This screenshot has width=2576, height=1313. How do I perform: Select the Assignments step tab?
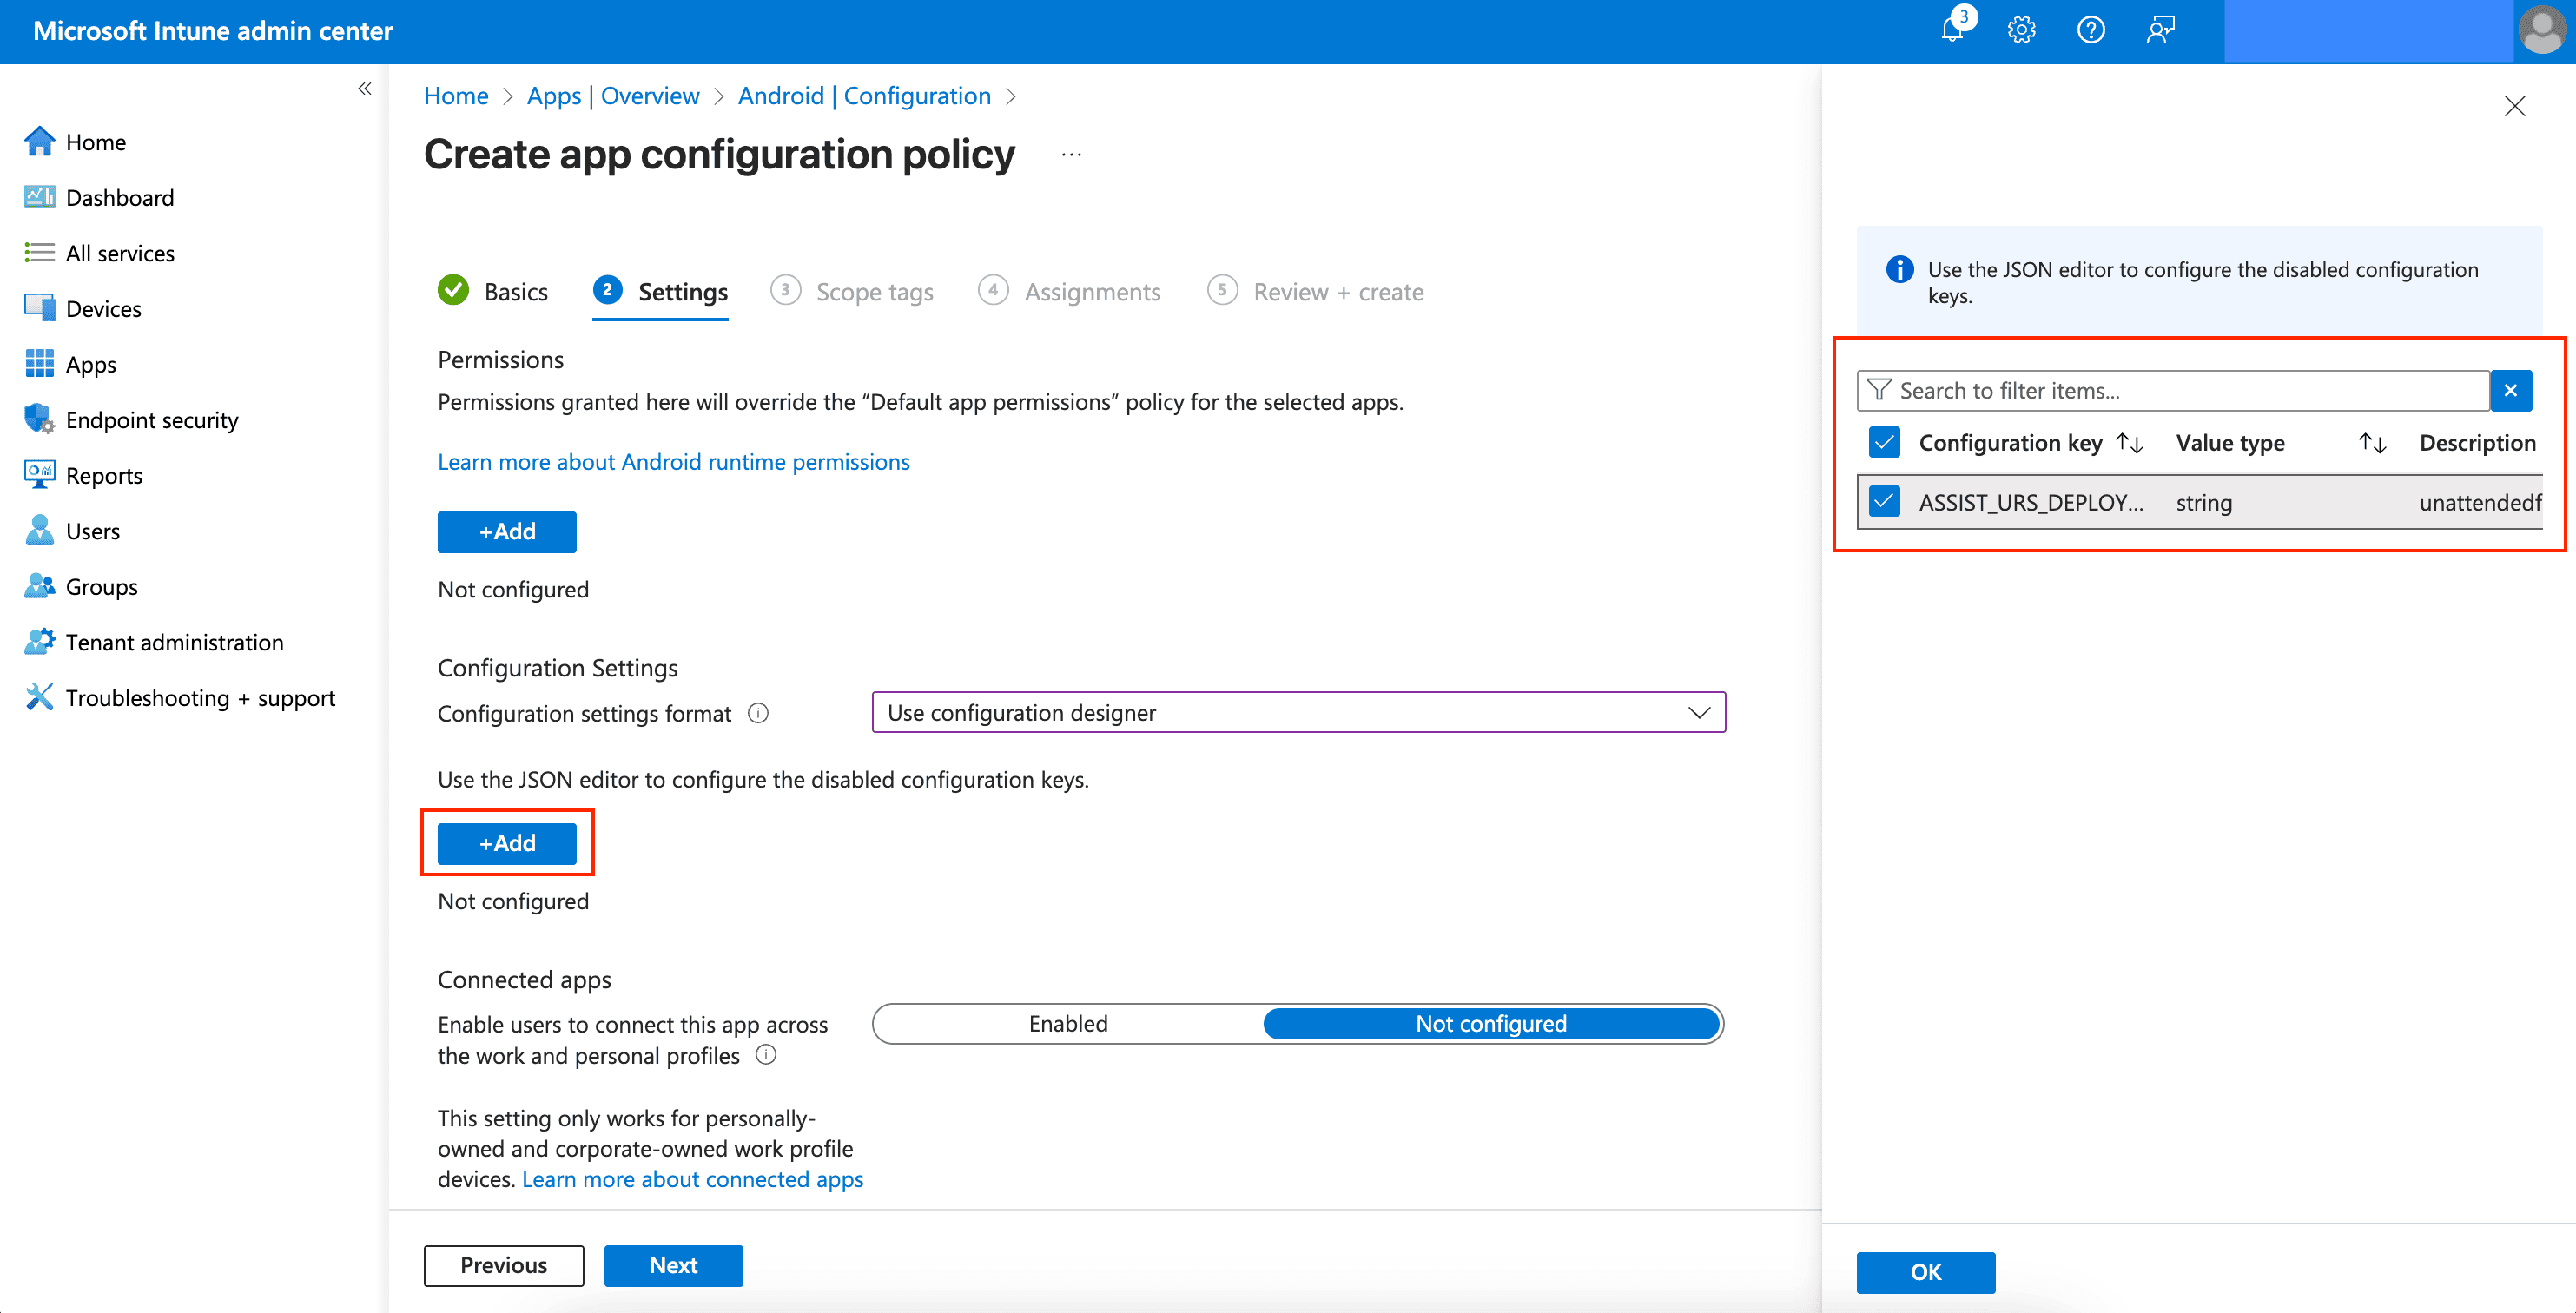pyautogui.click(x=1069, y=292)
